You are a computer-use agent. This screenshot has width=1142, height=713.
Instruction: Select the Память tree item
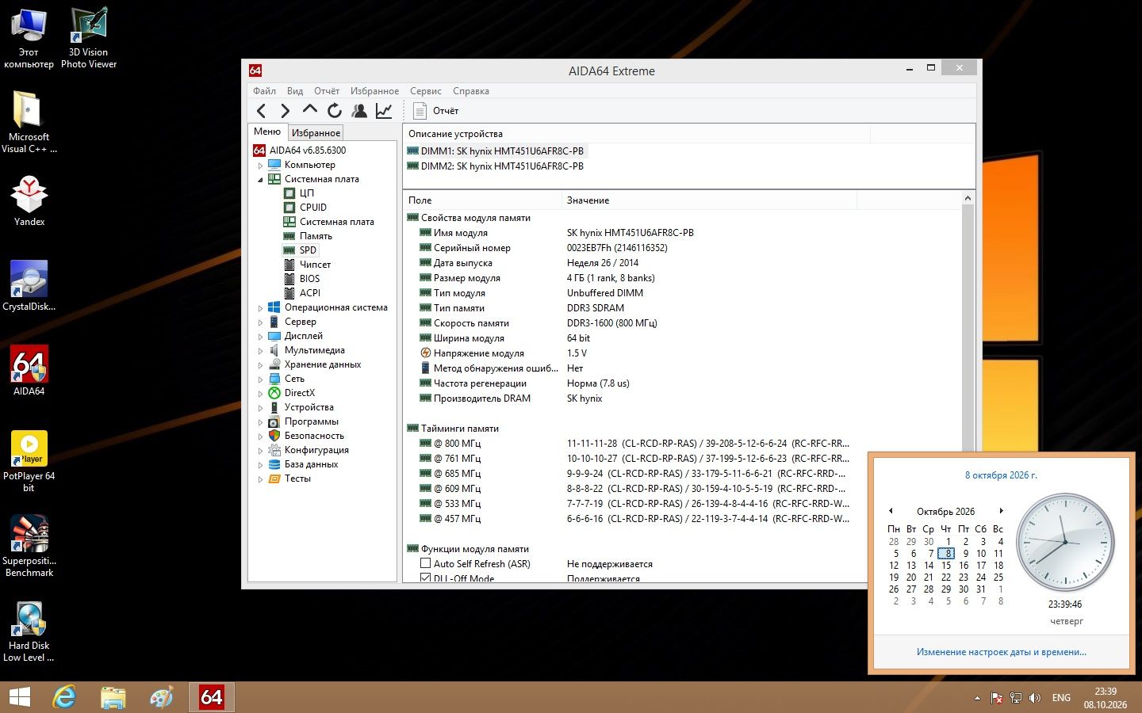[316, 236]
